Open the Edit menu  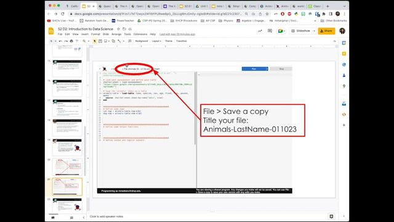pyautogui.click(x=67, y=35)
